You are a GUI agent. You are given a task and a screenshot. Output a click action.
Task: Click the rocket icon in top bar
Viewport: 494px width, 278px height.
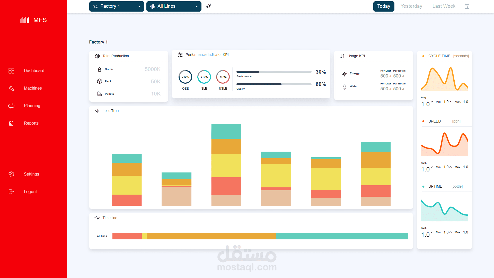click(x=209, y=6)
